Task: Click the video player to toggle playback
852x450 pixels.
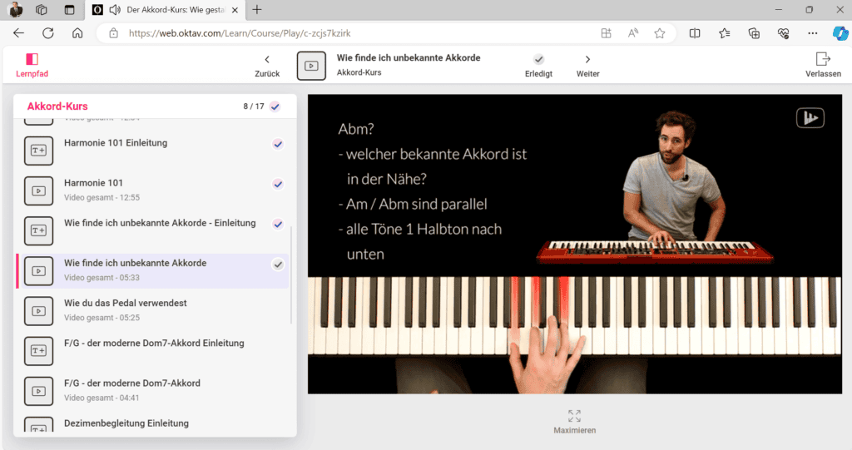Action: [574, 243]
